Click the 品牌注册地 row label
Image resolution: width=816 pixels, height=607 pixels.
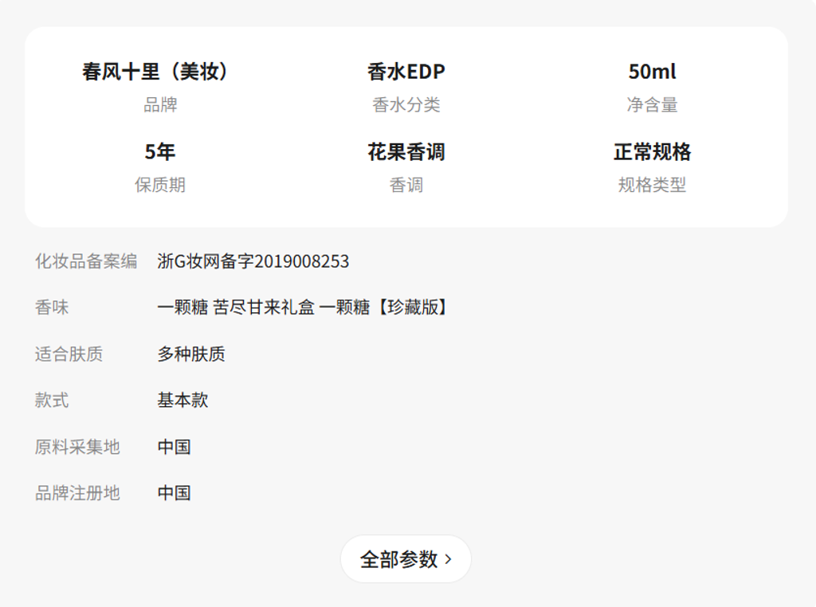[x=77, y=492]
